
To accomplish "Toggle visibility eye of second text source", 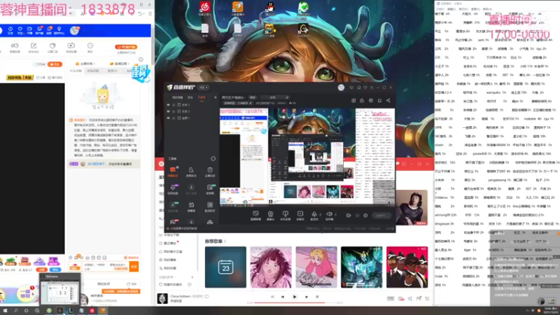I will click(x=168, y=111).
